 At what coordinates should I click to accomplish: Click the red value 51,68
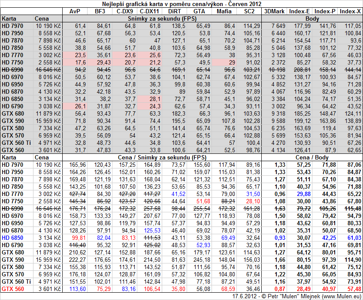203,202
